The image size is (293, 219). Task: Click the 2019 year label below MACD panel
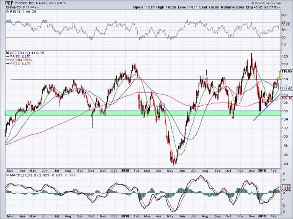262,216
